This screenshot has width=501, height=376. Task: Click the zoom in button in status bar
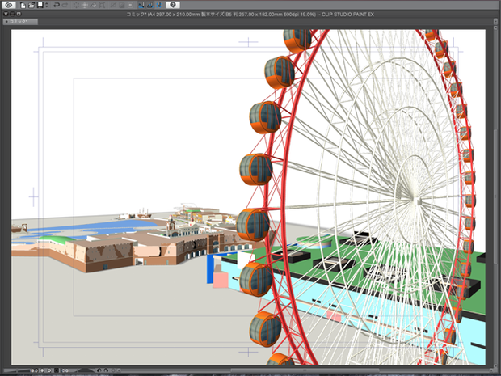(49, 370)
